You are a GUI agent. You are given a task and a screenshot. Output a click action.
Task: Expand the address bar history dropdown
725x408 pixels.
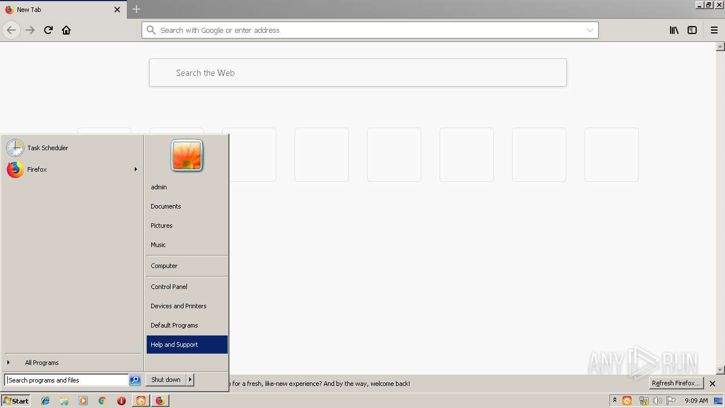[590, 30]
